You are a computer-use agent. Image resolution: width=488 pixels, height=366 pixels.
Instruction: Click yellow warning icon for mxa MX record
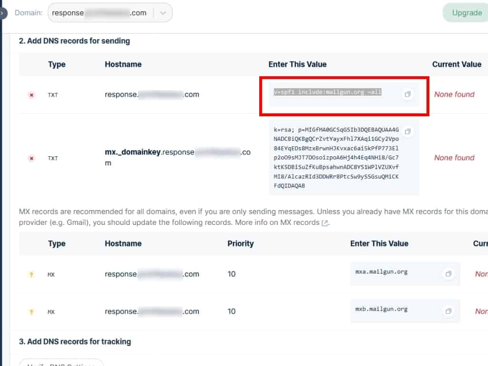(x=32, y=274)
